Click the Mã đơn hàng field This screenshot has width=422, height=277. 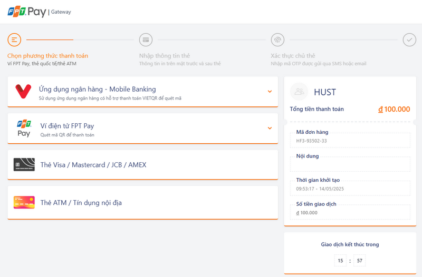click(350, 141)
